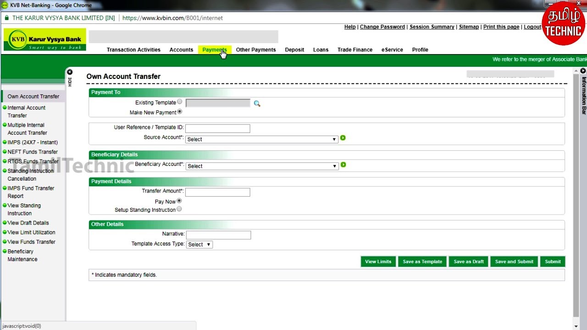
Task: Open the Loans menu
Action: (x=321, y=50)
